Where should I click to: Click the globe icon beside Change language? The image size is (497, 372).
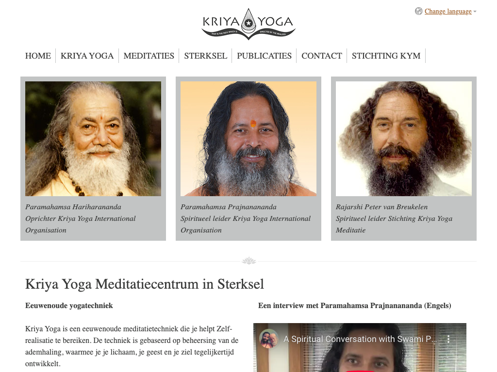click(419, 12)
